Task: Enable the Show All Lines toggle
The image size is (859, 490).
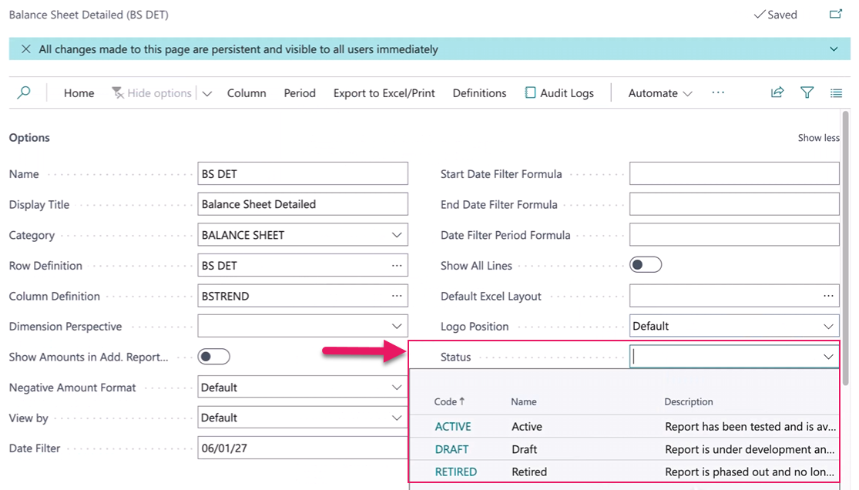Action: coord(645,264)
